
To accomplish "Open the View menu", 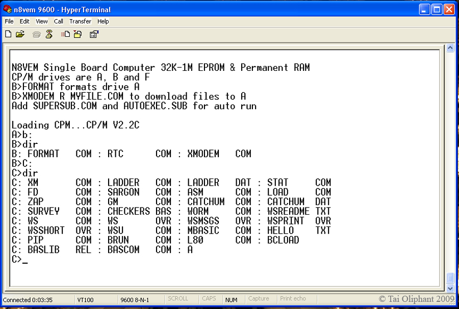I will pyautogui.click(x=42, y=21).
